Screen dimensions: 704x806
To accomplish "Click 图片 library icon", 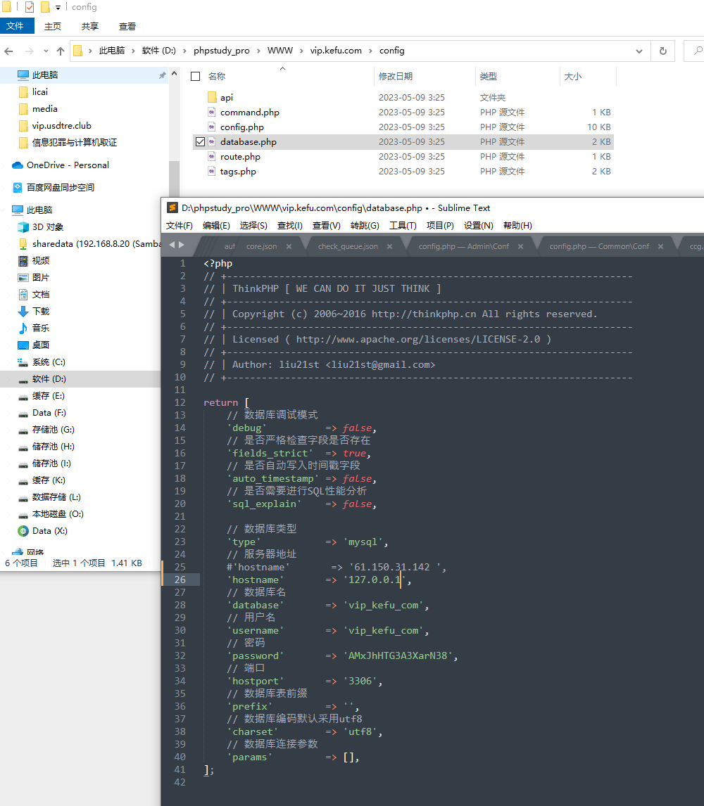I will point(23,278).
